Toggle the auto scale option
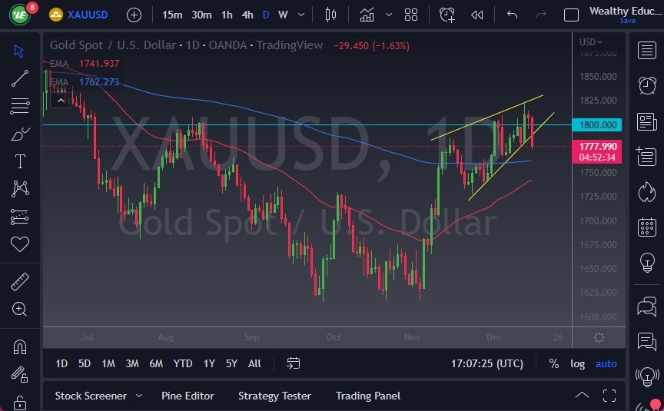Image resolution: width=664 pixels, height=411 pixels. click(x=606, y=363)
